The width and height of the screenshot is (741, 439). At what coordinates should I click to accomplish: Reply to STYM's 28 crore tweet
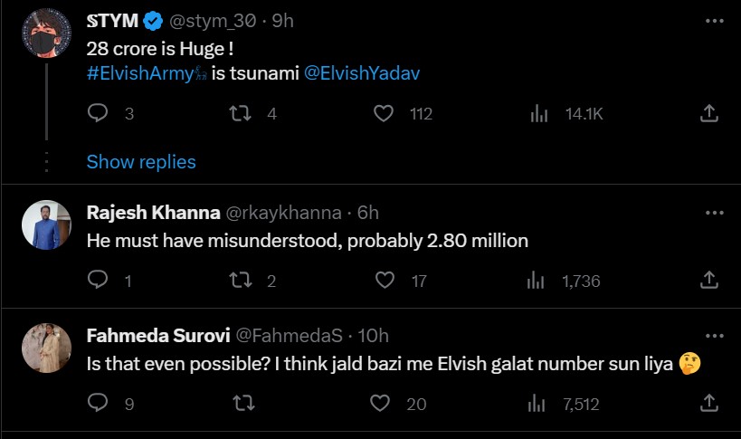pos(99,113)
